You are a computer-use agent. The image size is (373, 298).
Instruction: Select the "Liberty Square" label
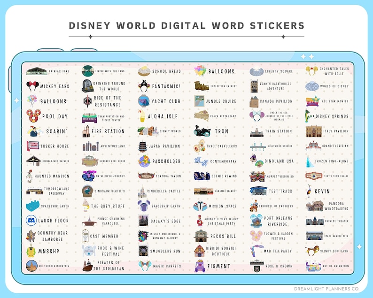click(x=279, y=71)
